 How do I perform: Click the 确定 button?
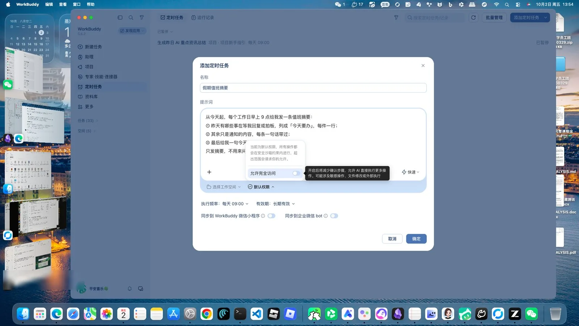(x=416, y=239)
